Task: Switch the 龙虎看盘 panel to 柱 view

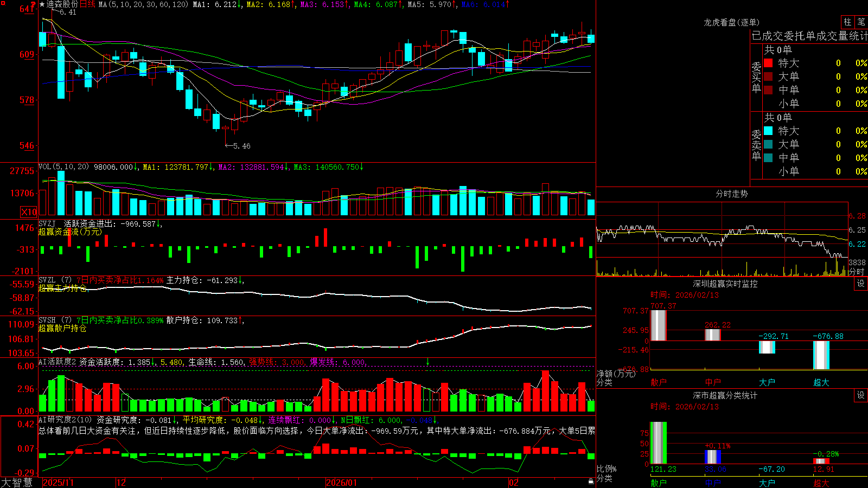Action: tap(847, 22)
